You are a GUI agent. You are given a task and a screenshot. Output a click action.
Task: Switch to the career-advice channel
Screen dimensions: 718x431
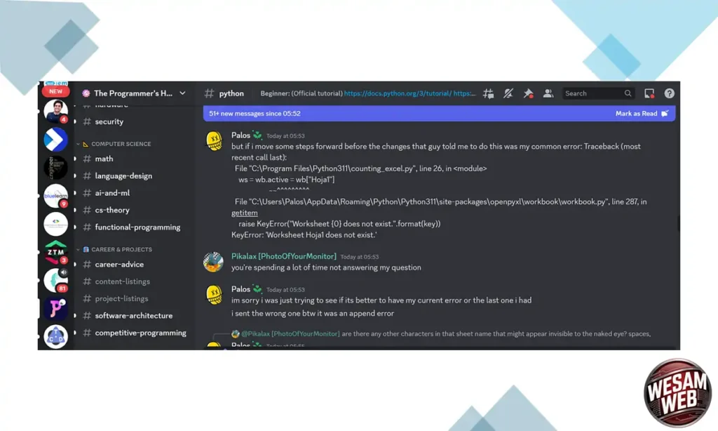(x=119, y=265)
